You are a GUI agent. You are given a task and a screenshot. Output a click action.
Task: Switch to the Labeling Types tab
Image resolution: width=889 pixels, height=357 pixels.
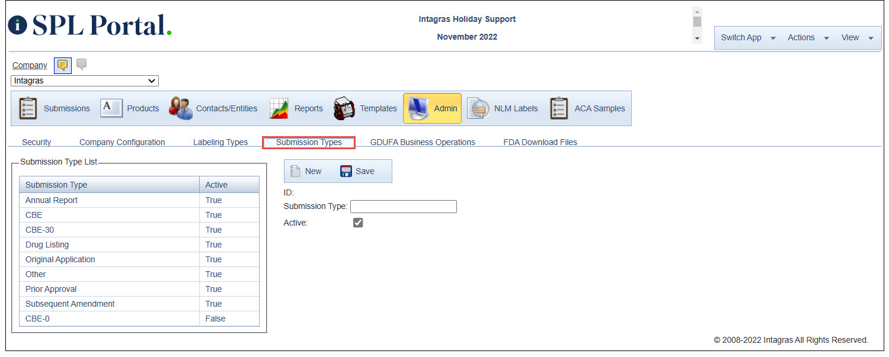tap(220, 142)
